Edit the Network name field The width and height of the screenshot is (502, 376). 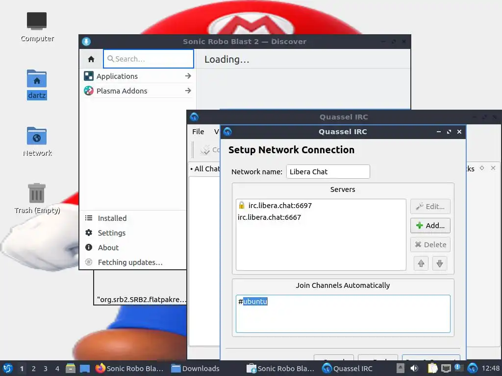pyautogui.click(x=328, y=172)
